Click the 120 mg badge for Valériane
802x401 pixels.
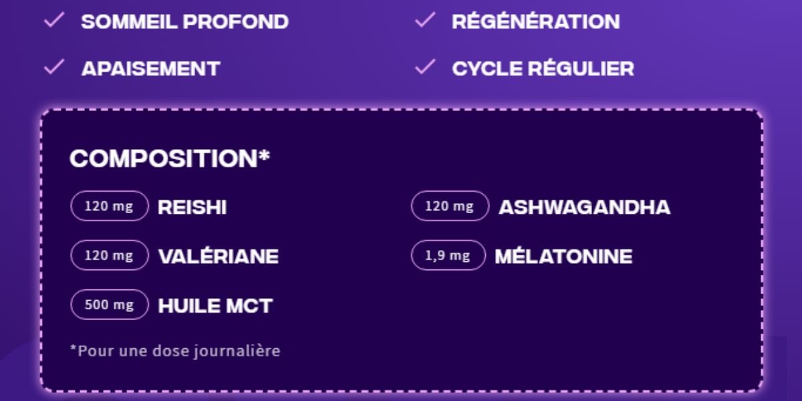click(x=110, y=255)
